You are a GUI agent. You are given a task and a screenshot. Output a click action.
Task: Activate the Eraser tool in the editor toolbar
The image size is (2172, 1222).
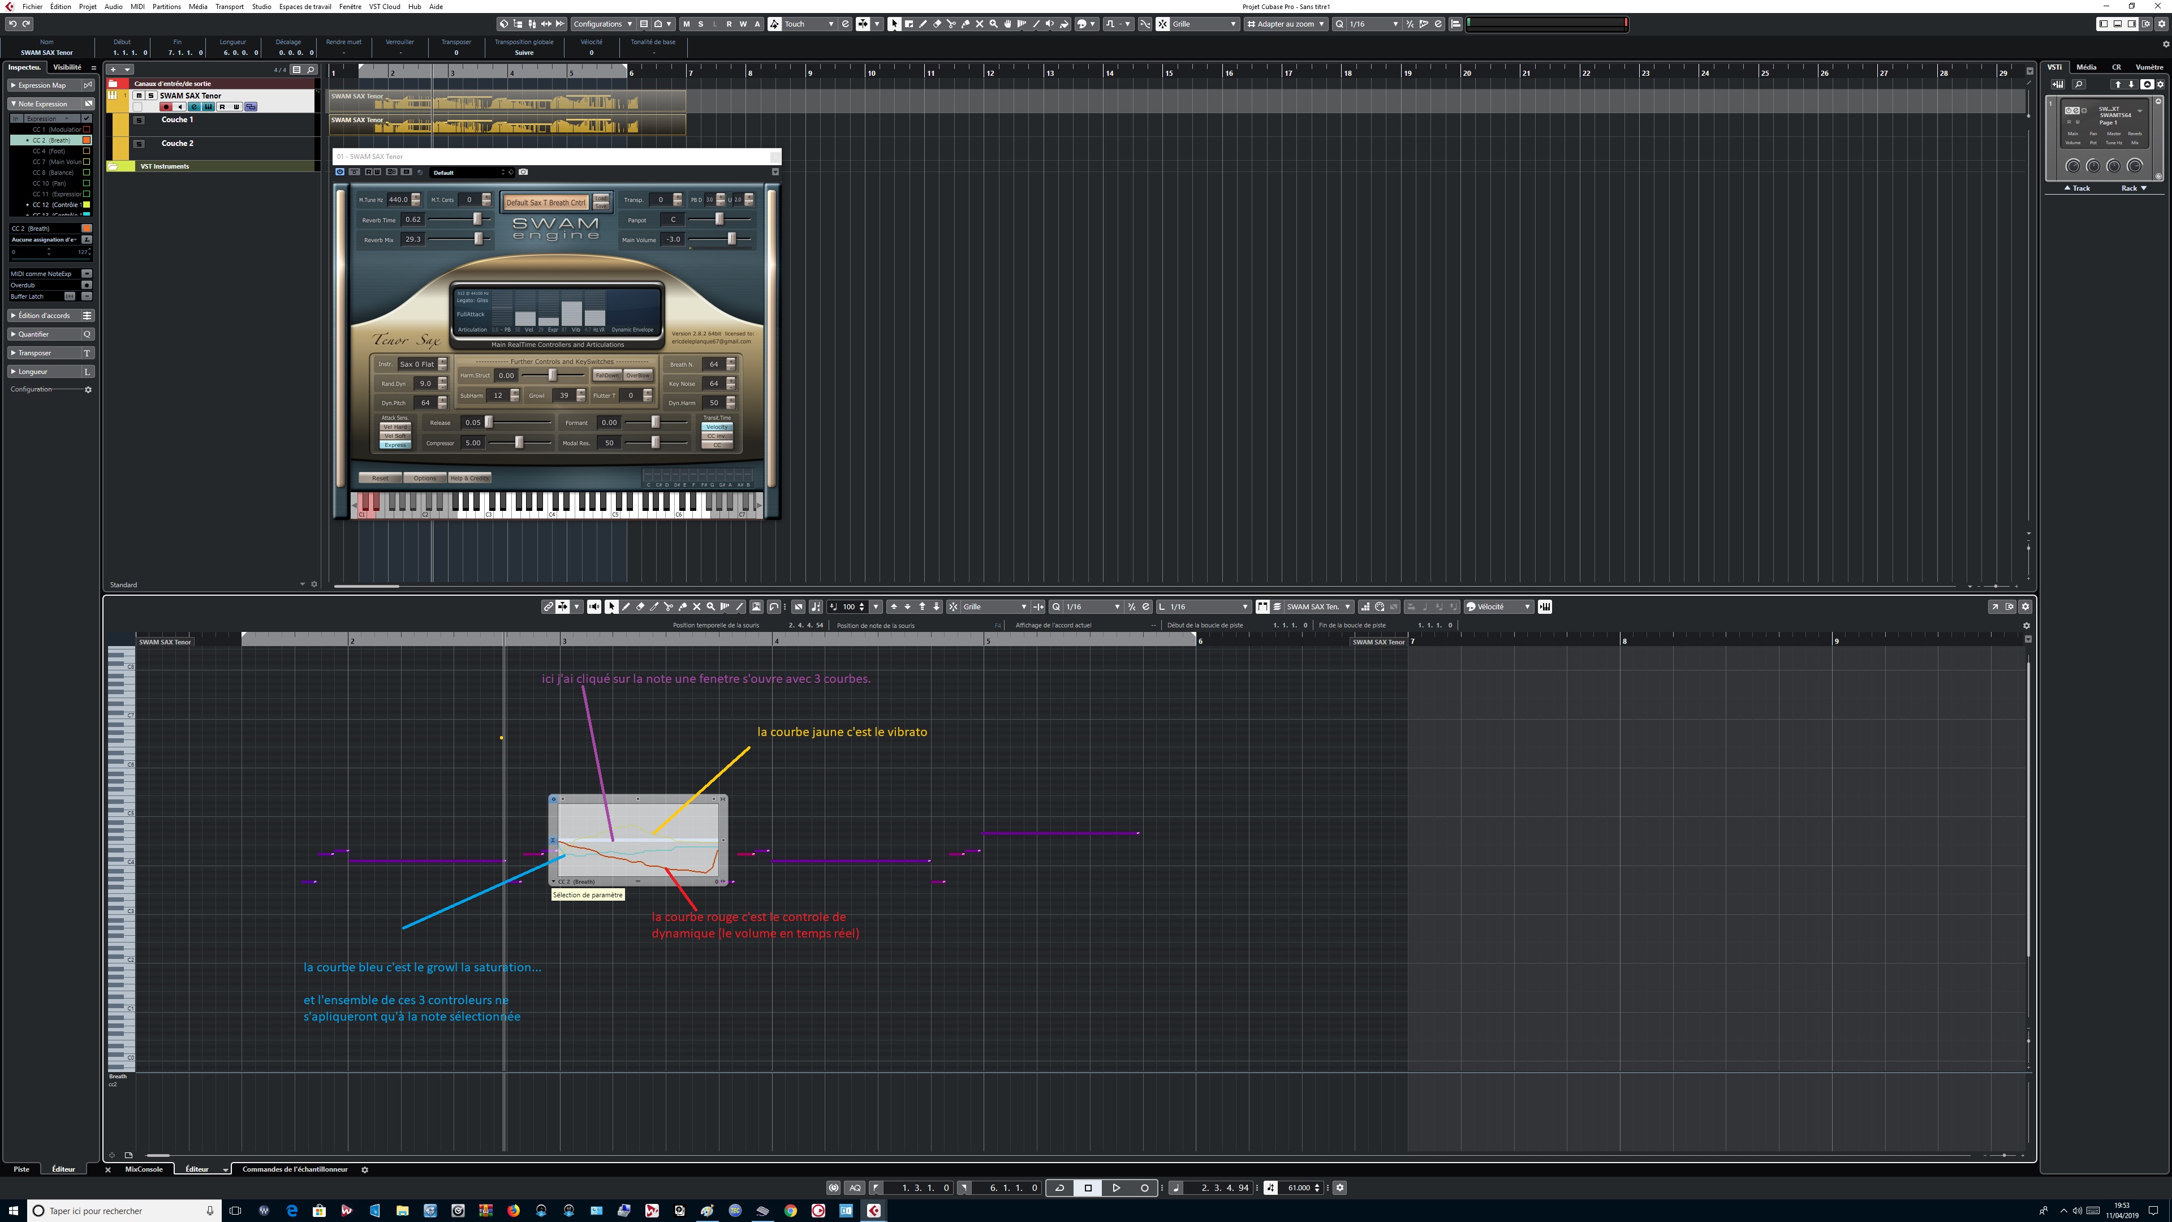[641, 606]
